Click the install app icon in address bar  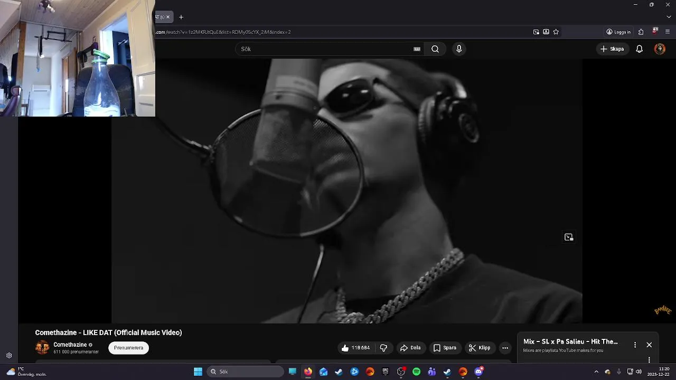coord(546,32)
